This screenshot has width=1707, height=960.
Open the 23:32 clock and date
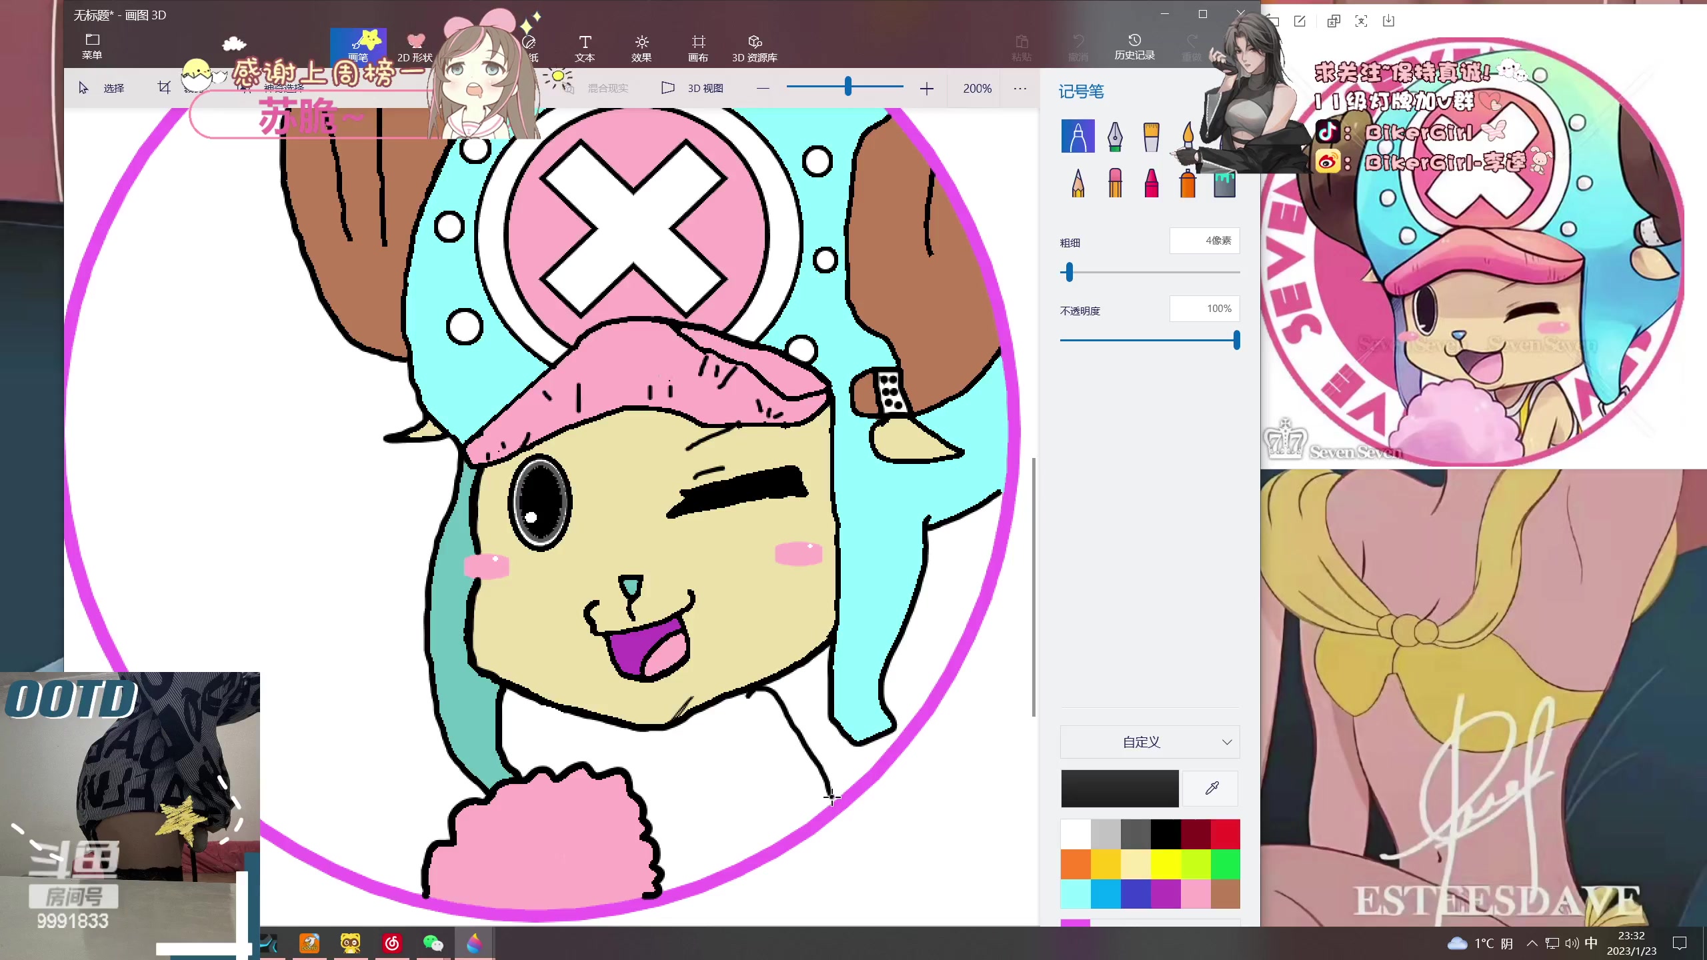click(1631, 943)
